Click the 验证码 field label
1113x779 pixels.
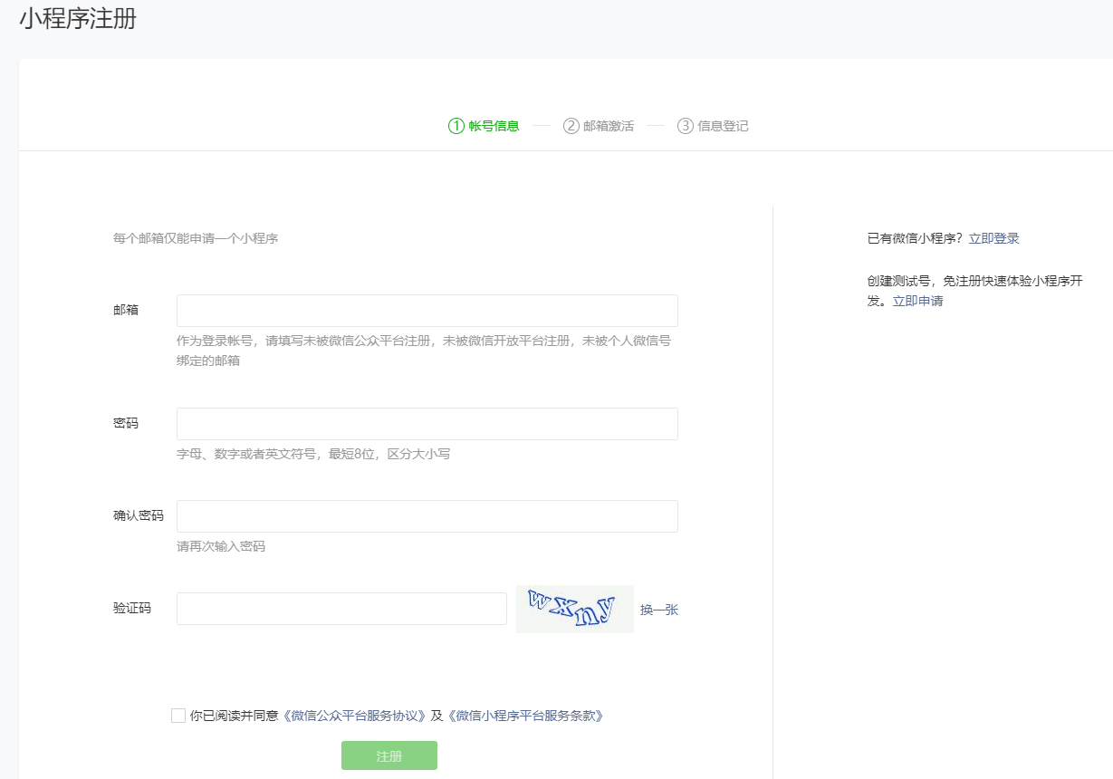pyautogui.click(x=132, y=608)
